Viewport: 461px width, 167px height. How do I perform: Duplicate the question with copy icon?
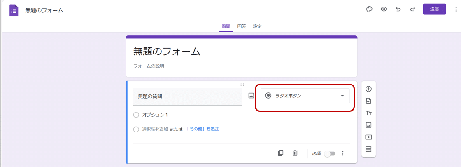(x=281, y=153)
